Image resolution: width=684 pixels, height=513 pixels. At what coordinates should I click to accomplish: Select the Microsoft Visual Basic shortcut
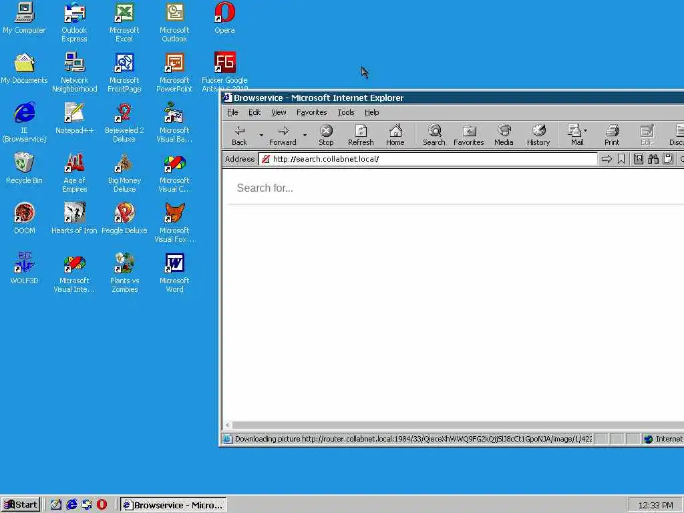coord(174,123)
